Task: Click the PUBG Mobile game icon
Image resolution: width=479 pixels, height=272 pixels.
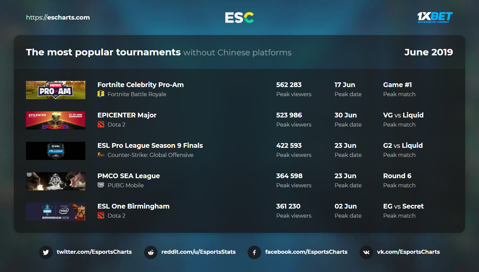Action: [101, 185]
